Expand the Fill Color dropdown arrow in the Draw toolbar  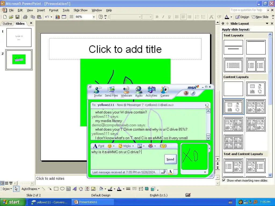tap(105, 189)
